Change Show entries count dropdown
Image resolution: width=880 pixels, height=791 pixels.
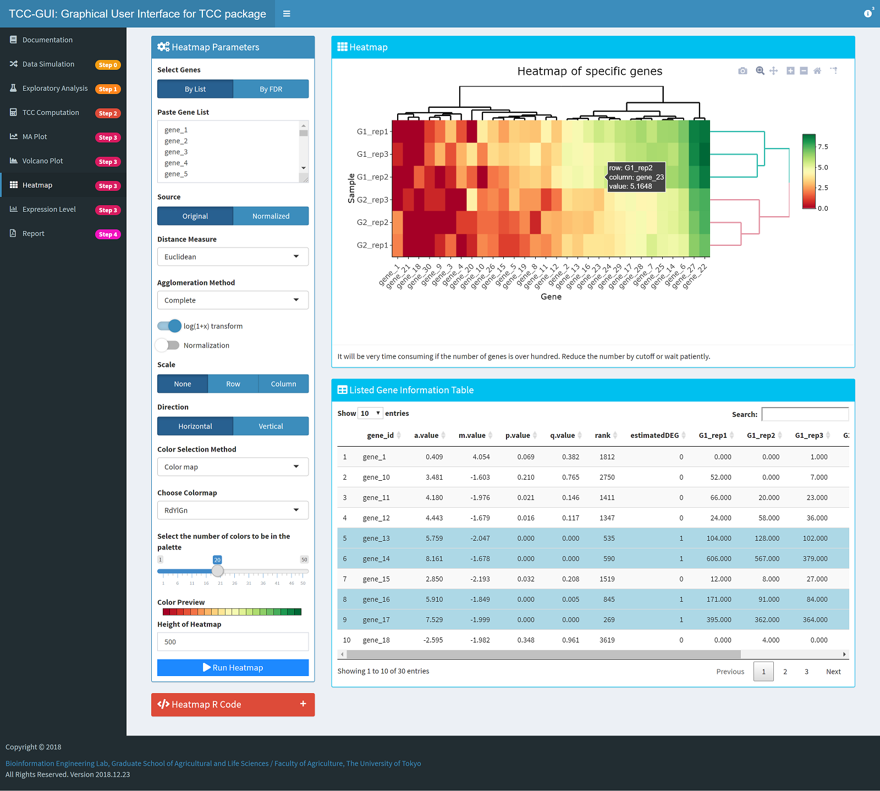point(370,413)
